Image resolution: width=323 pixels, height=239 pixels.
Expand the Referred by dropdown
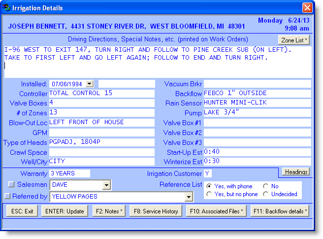coord(188,197)
